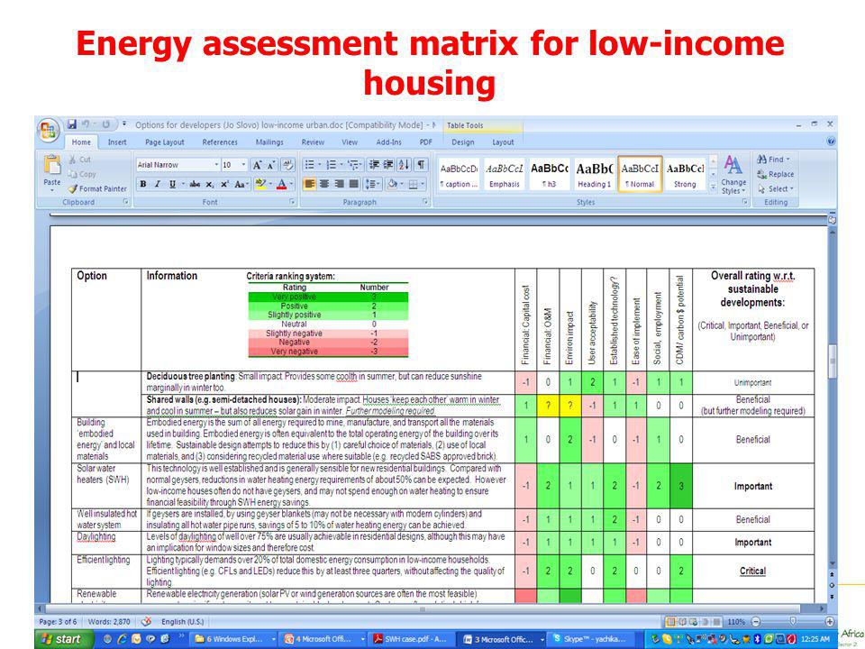Screen dimensions: 865x649
Task: Expand the Styles gallery More arrow
Action: 713,187
